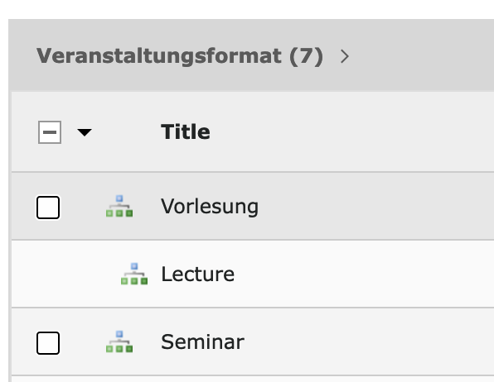The height and width of the screenshot is (382, 494).
Task: Open the Veranstaltungsformat (7) table heading
Action: (x=180, y=56)
